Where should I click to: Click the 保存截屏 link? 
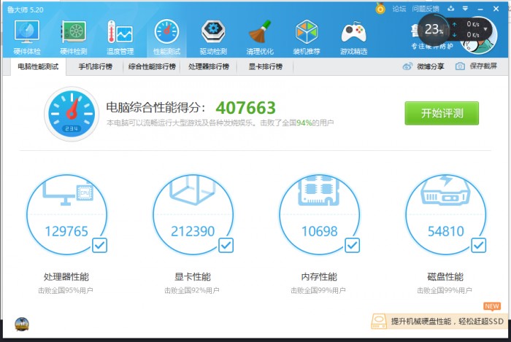[483, 66]
